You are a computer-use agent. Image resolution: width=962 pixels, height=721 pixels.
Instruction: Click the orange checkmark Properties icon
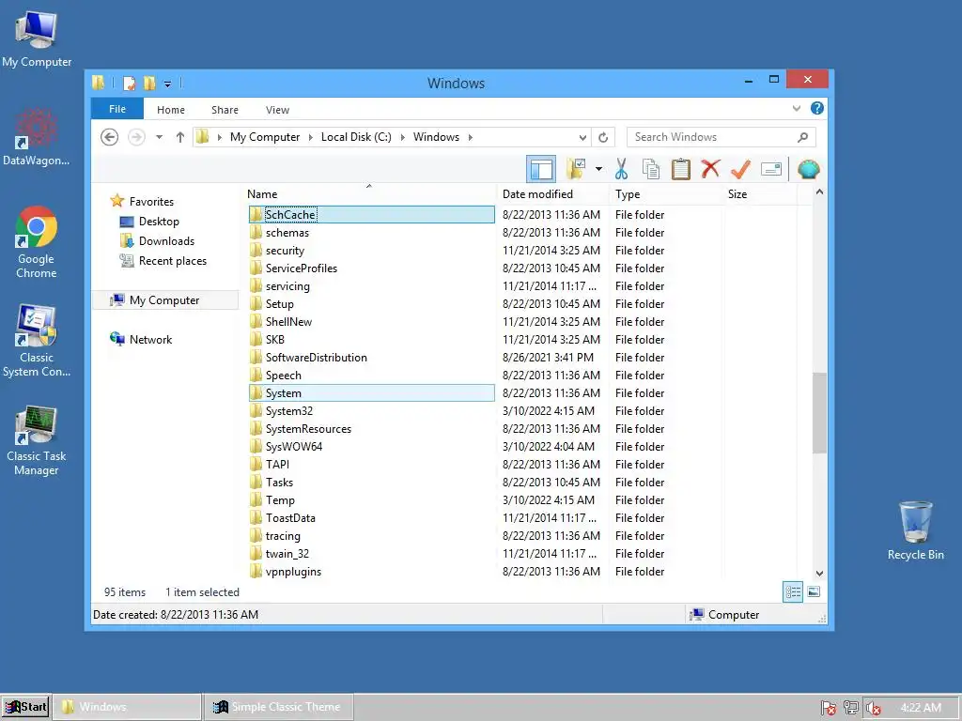click(x=740, y=169)
